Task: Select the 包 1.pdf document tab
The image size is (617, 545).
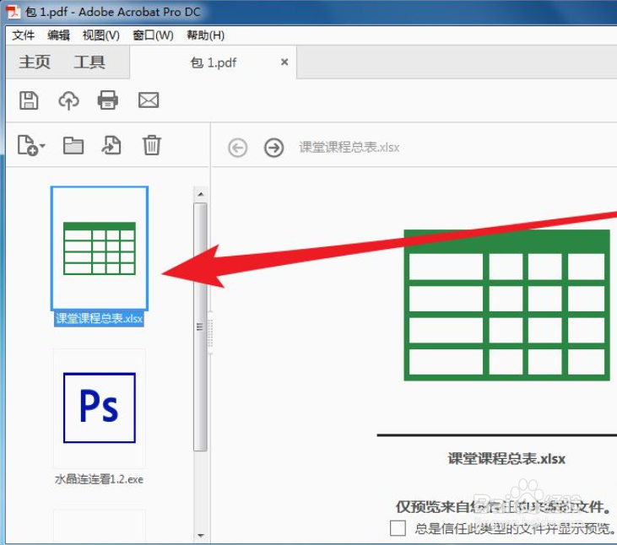Action: pos(214,62)
